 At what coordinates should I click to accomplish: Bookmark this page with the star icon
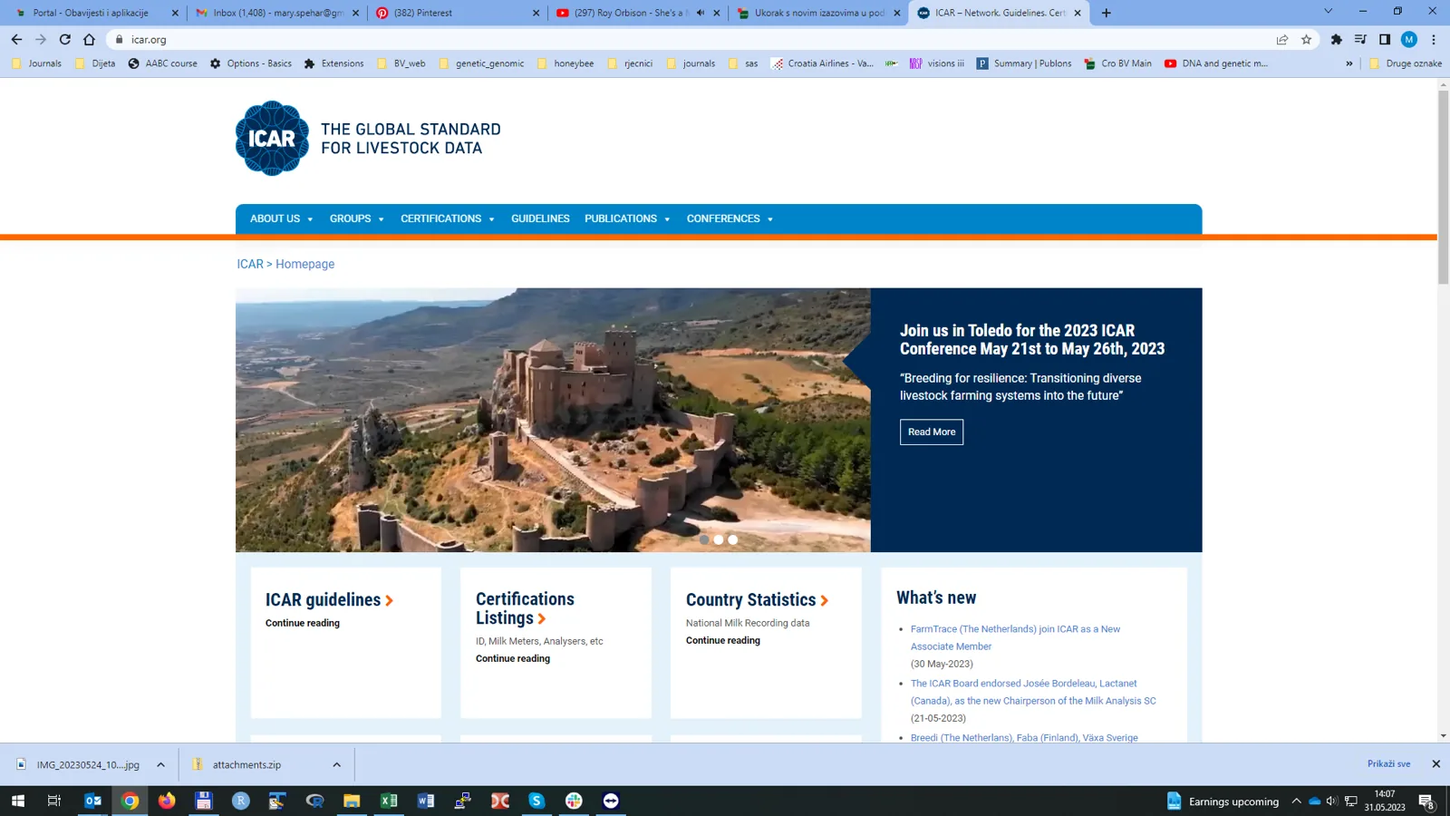[1306, 40]
